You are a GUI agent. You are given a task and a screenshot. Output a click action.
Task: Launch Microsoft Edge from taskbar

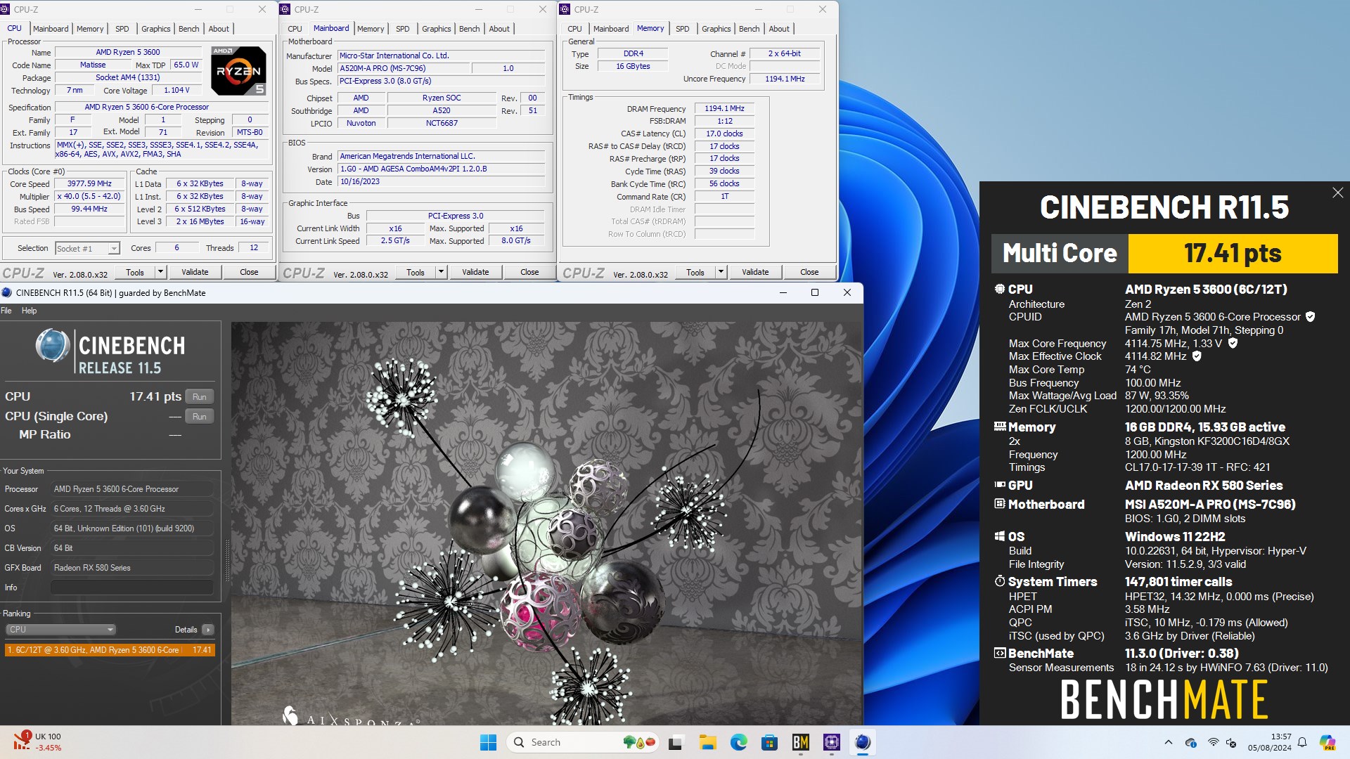tap(738, 742)
